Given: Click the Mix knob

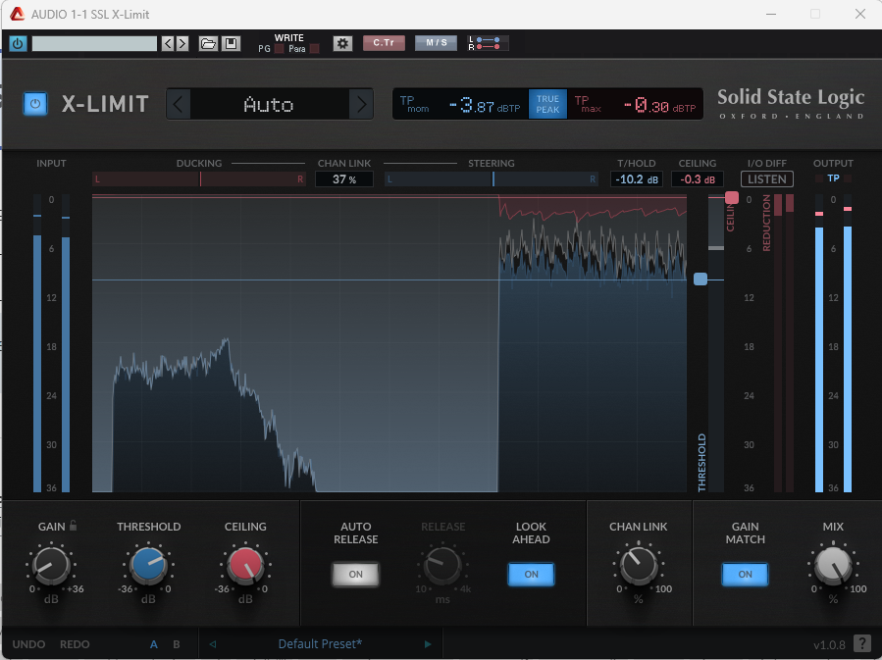Looking at the screenshot, I should tap(833, 565).
